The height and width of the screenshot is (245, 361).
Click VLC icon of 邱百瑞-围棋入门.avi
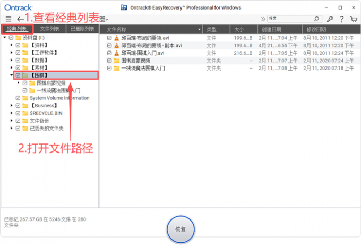pos(117,53)
